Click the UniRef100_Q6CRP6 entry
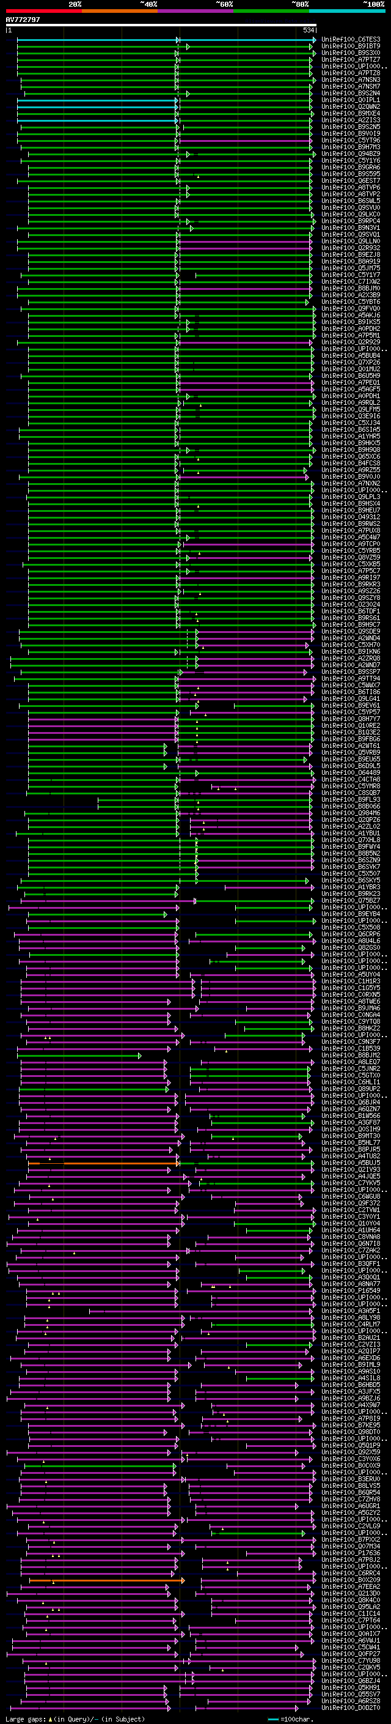 click(350, 934)
